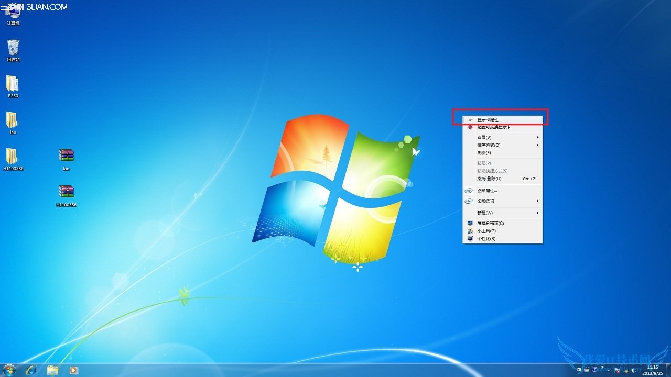
Task: Open Internet Explorer from the taskbar
Action: click(x=31, y=370)
